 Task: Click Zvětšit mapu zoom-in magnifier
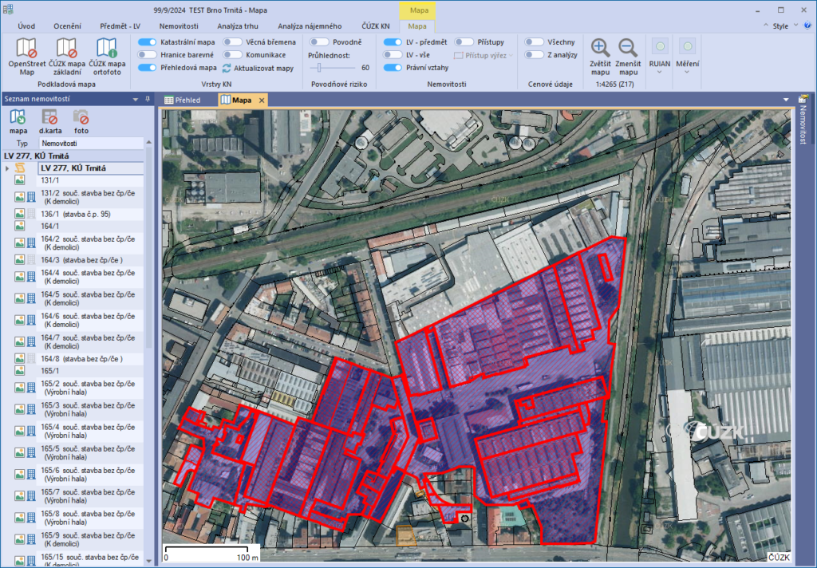pyautogui.click(x=600, y=48)
